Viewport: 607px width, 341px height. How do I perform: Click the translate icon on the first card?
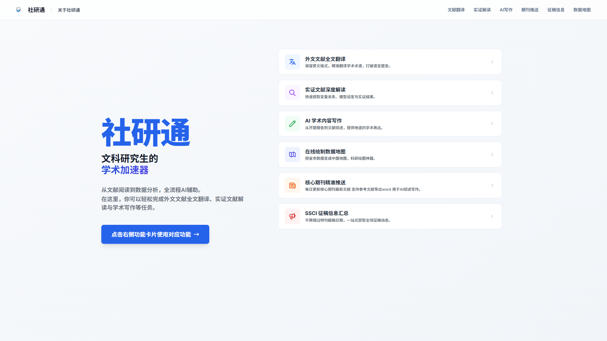coord(292,62)
